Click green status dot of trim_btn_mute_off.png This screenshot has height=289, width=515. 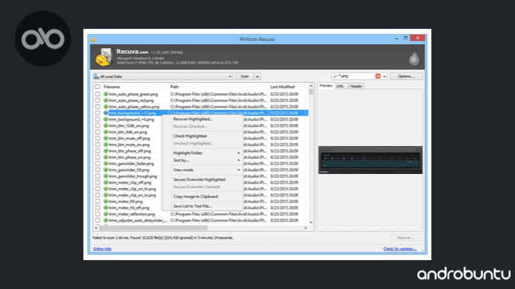pyautogui.click(x=106, y=138)
